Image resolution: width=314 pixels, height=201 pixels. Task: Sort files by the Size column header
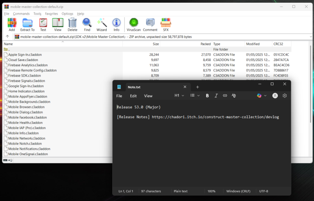coord(141,44)
